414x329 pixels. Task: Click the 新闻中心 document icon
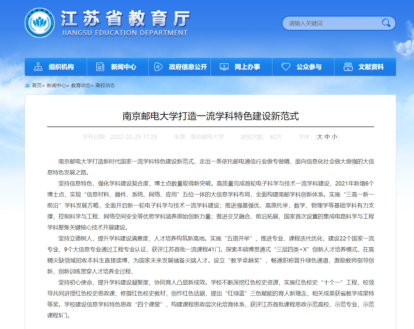pos(100,67)
